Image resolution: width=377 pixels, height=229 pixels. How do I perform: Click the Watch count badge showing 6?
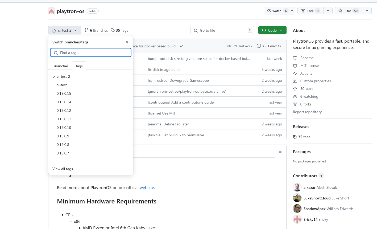pyautogui.click(x=286, y=11)
